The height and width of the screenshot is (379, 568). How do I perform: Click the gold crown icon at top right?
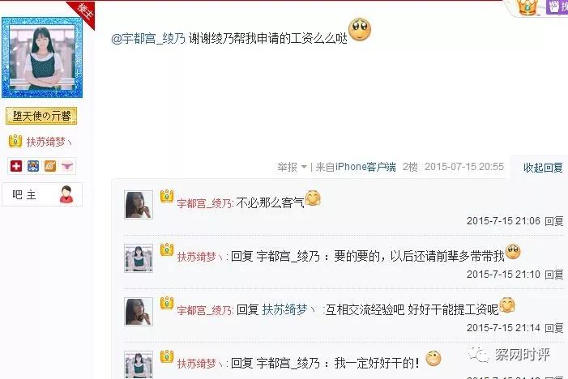click(527, 7)
